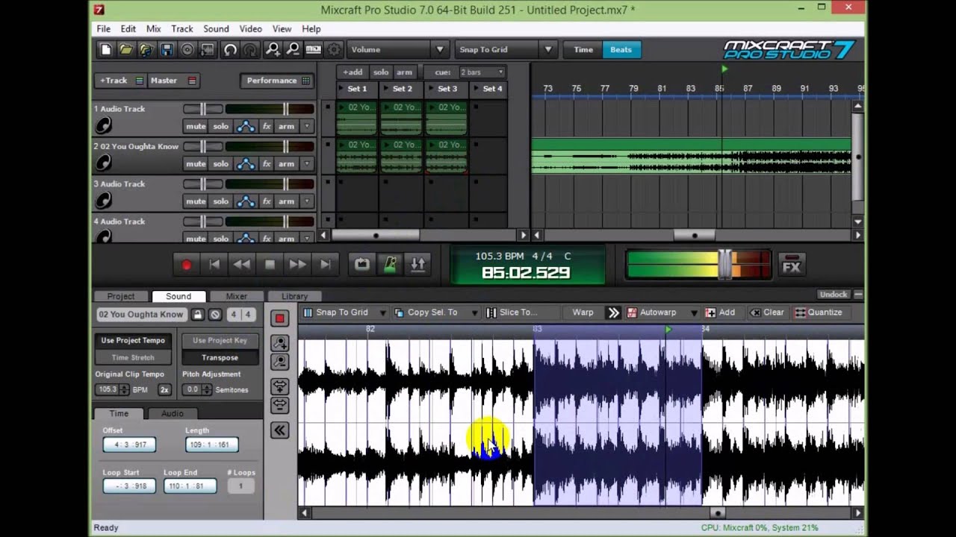Viewport: 956px width, 537px height.
Task: Open the sound editor Snap To Grid dropdown
Action: 382,313
